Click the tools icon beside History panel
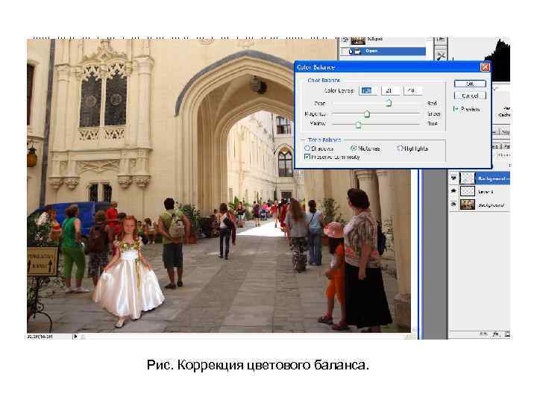 (x=441, y=55)
